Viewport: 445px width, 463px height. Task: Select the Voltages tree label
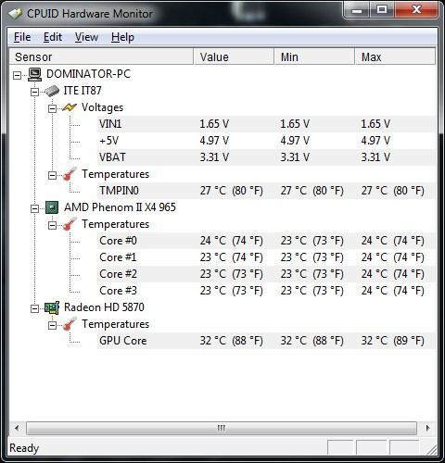pos(102,107)
